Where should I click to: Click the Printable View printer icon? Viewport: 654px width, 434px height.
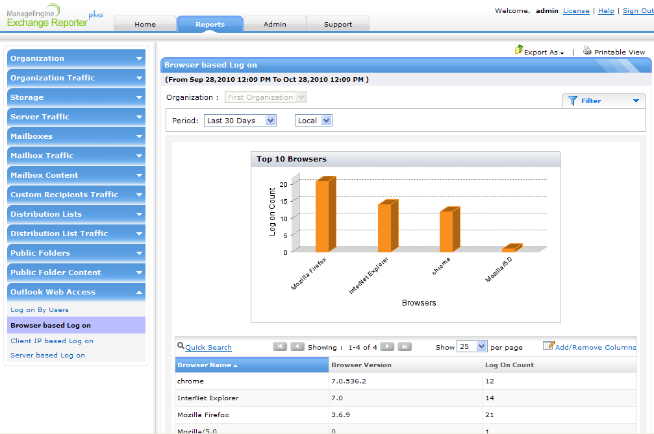[587, 51]
